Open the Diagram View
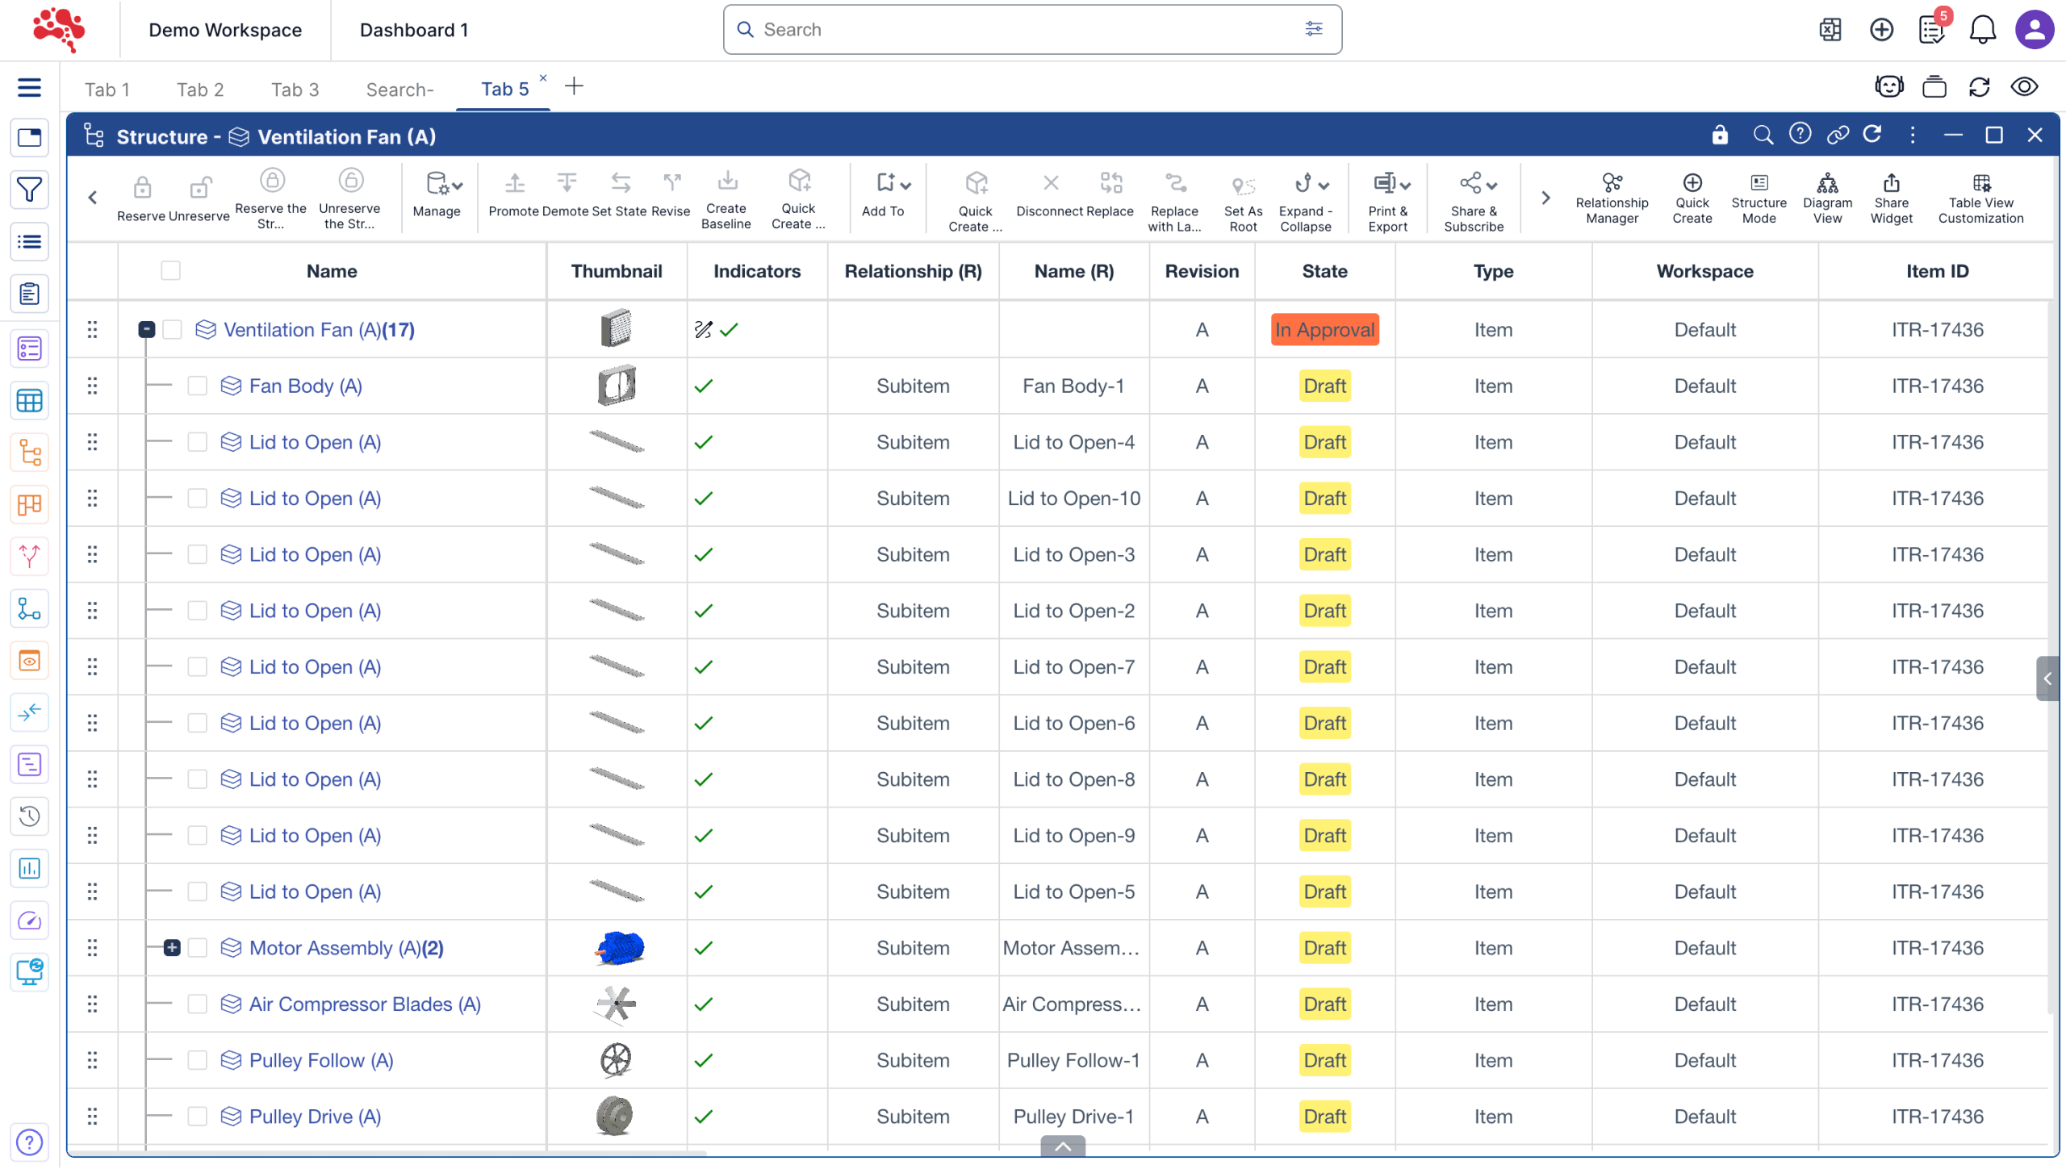The height and width of the screenshot is (1169, 2066). [x=1827, y=198]
